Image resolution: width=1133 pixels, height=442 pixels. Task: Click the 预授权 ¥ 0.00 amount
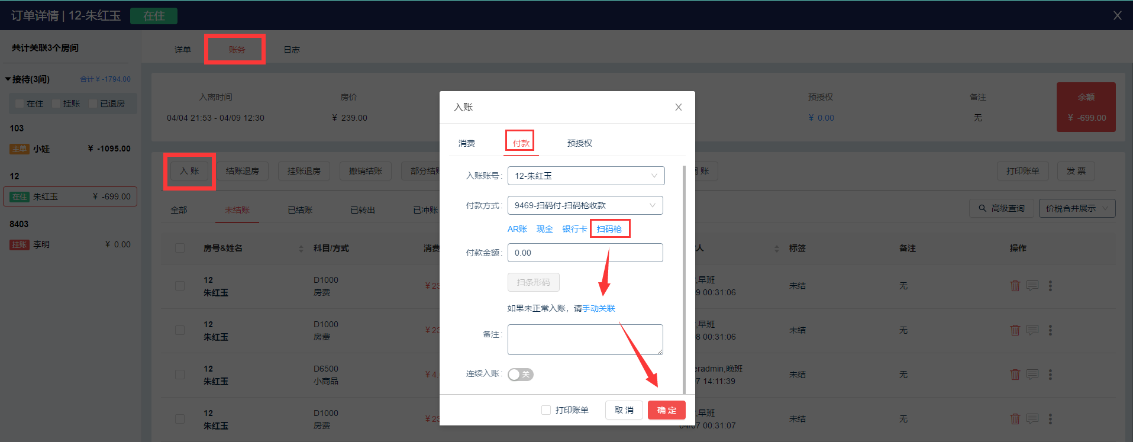click(821, 118)
